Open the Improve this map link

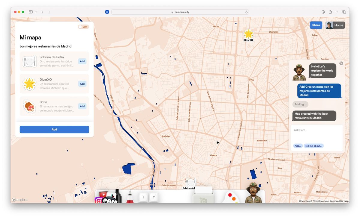pyautogui.click(x=339, y=201)
